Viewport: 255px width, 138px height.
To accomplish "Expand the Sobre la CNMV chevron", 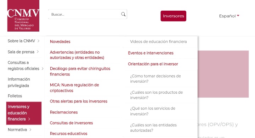I will pos(38,41).
